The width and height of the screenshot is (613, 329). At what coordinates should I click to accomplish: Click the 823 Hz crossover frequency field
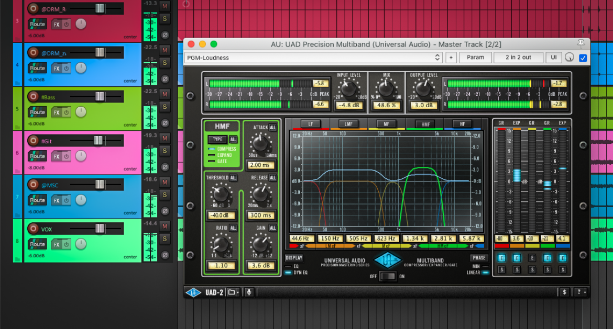pyautogui.click(x=386, y=239)
